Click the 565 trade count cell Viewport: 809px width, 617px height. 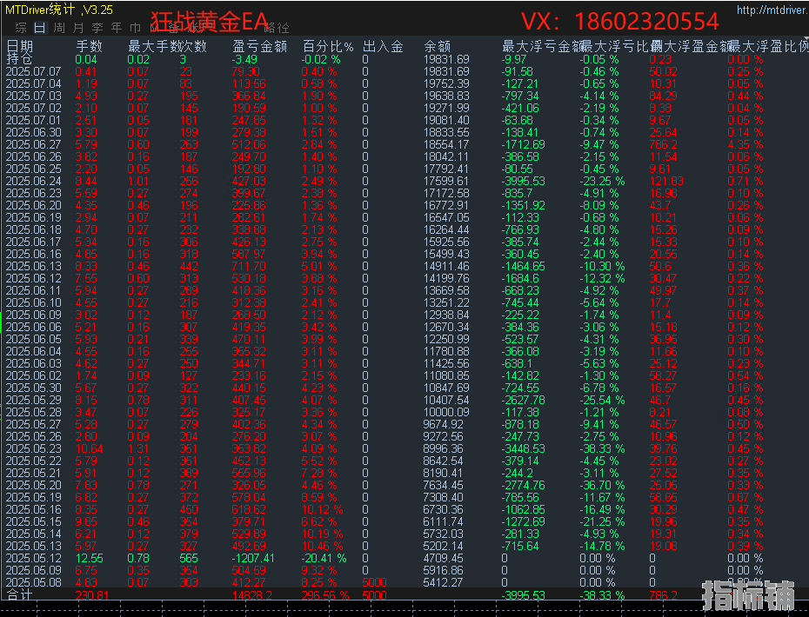coord(188,558)
